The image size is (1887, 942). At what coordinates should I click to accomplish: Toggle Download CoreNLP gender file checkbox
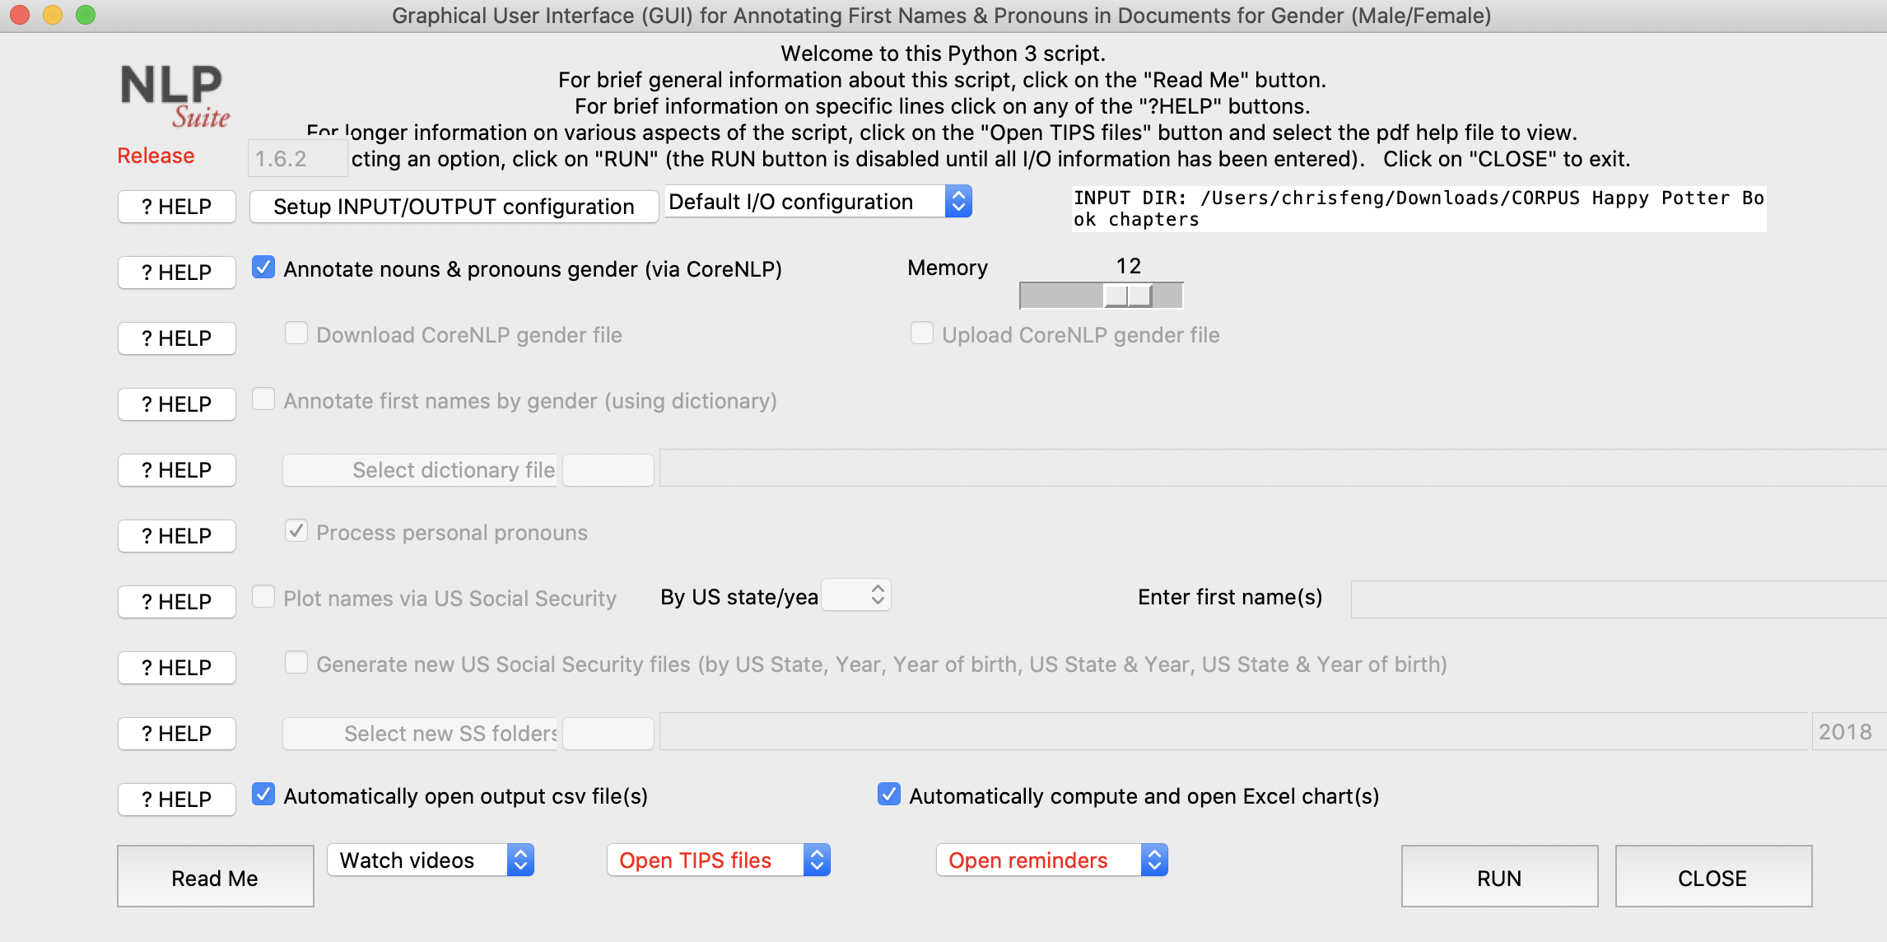(x=296, y=333)
